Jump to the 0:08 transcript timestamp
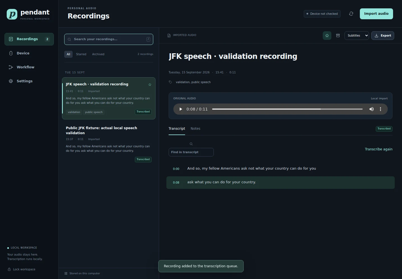 pos(176,182)
